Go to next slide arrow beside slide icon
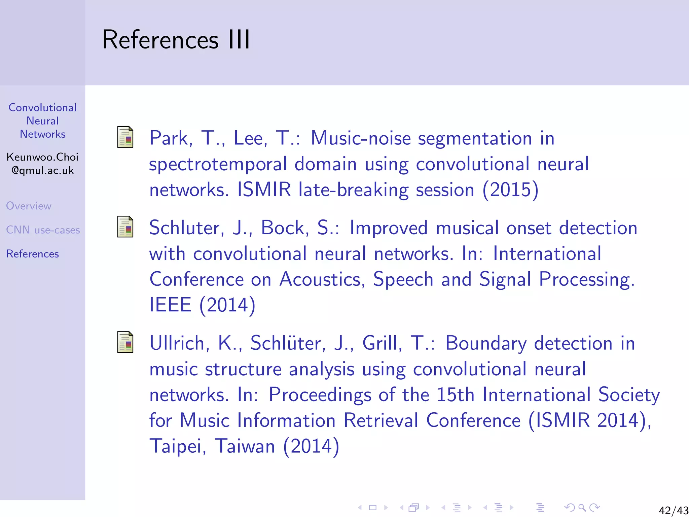Image resolution: width=689 pixels, height=517 pixels. 386,508
